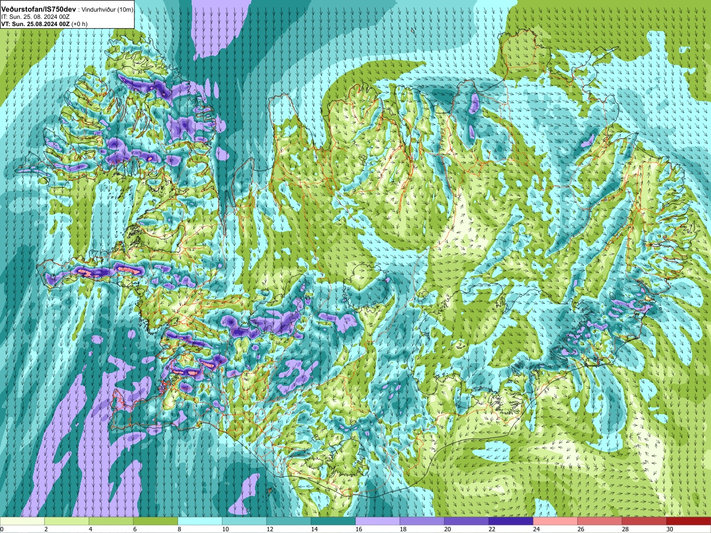Select the 22–24 dark indigo legend swatch
The height and width of the screenshot is (533, 711).
click(511, 521)
